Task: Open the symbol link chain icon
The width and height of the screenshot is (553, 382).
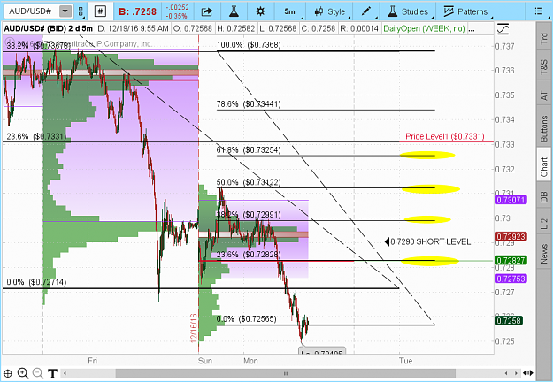Action: pos(81,11)
